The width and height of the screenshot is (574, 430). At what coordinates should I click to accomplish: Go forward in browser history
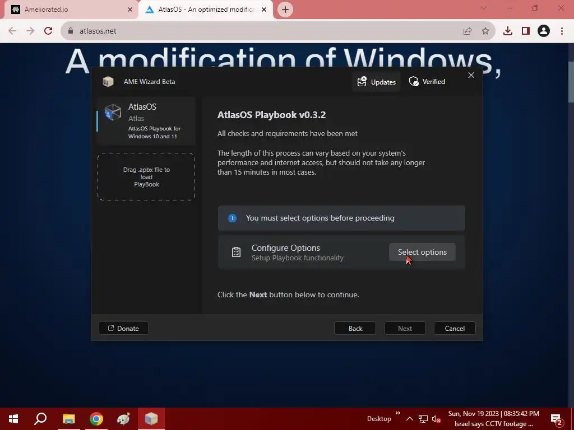tap(30, 31)
